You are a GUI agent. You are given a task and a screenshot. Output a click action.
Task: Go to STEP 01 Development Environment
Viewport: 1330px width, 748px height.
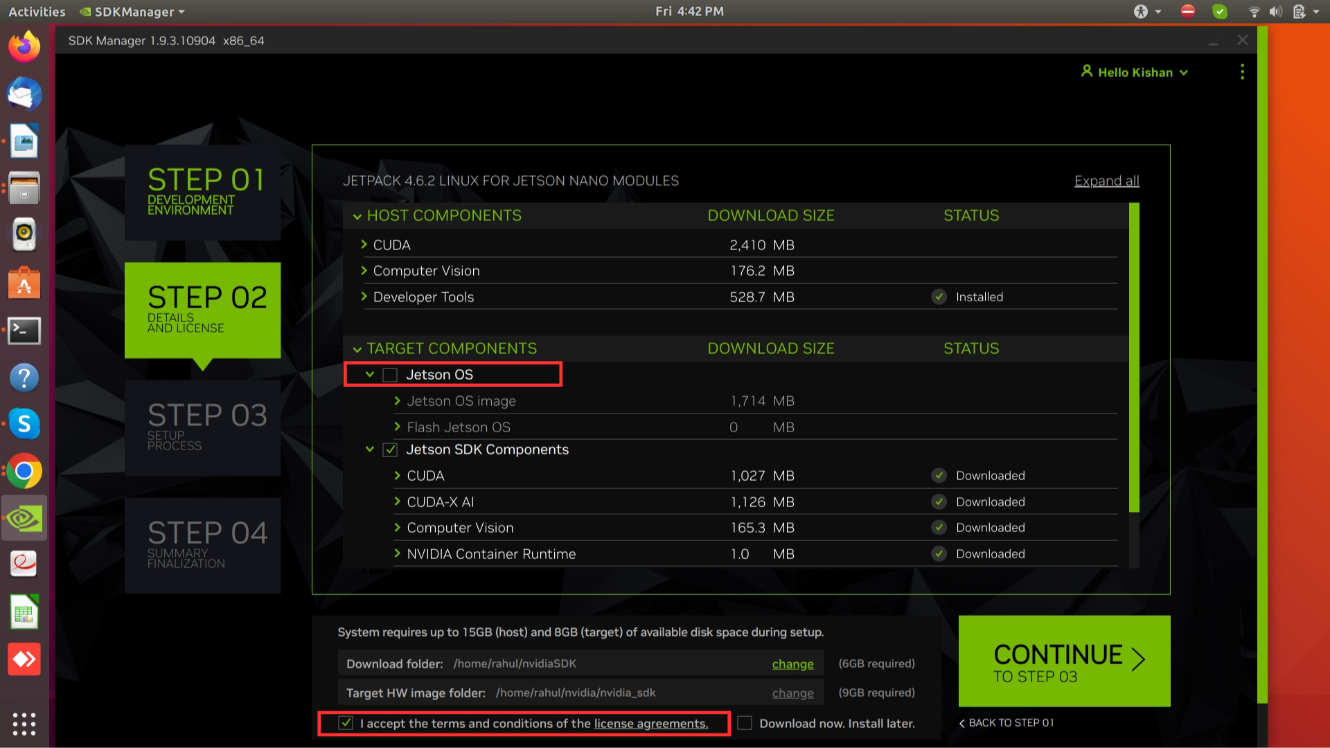(202, 192)
